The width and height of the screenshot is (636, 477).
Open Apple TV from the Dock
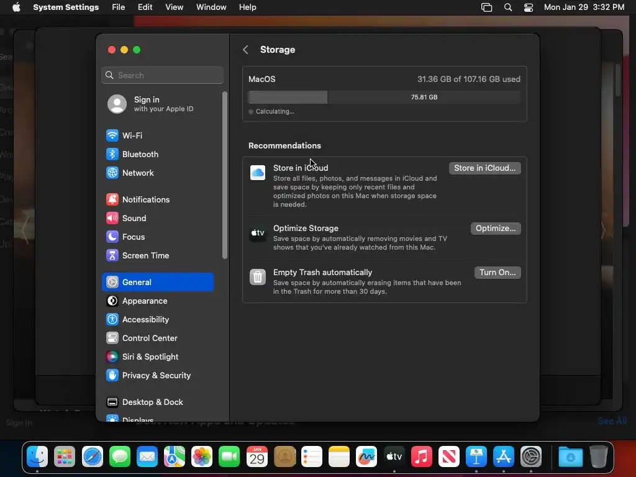(x=394, y=457)
